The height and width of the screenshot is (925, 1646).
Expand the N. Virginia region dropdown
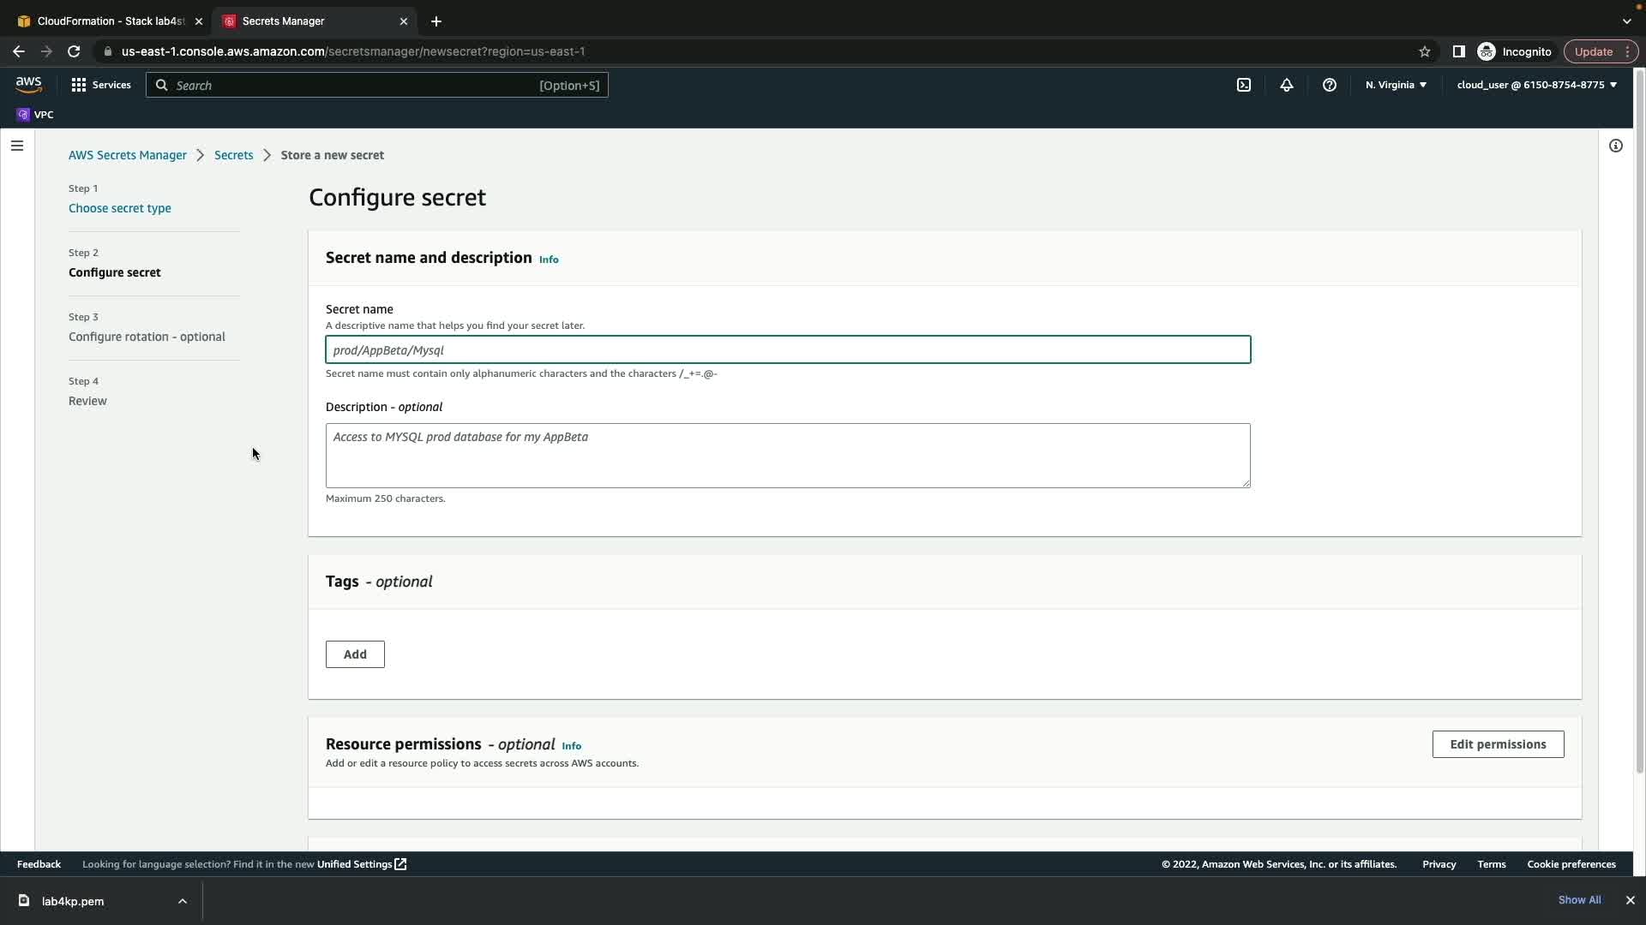1396,85
